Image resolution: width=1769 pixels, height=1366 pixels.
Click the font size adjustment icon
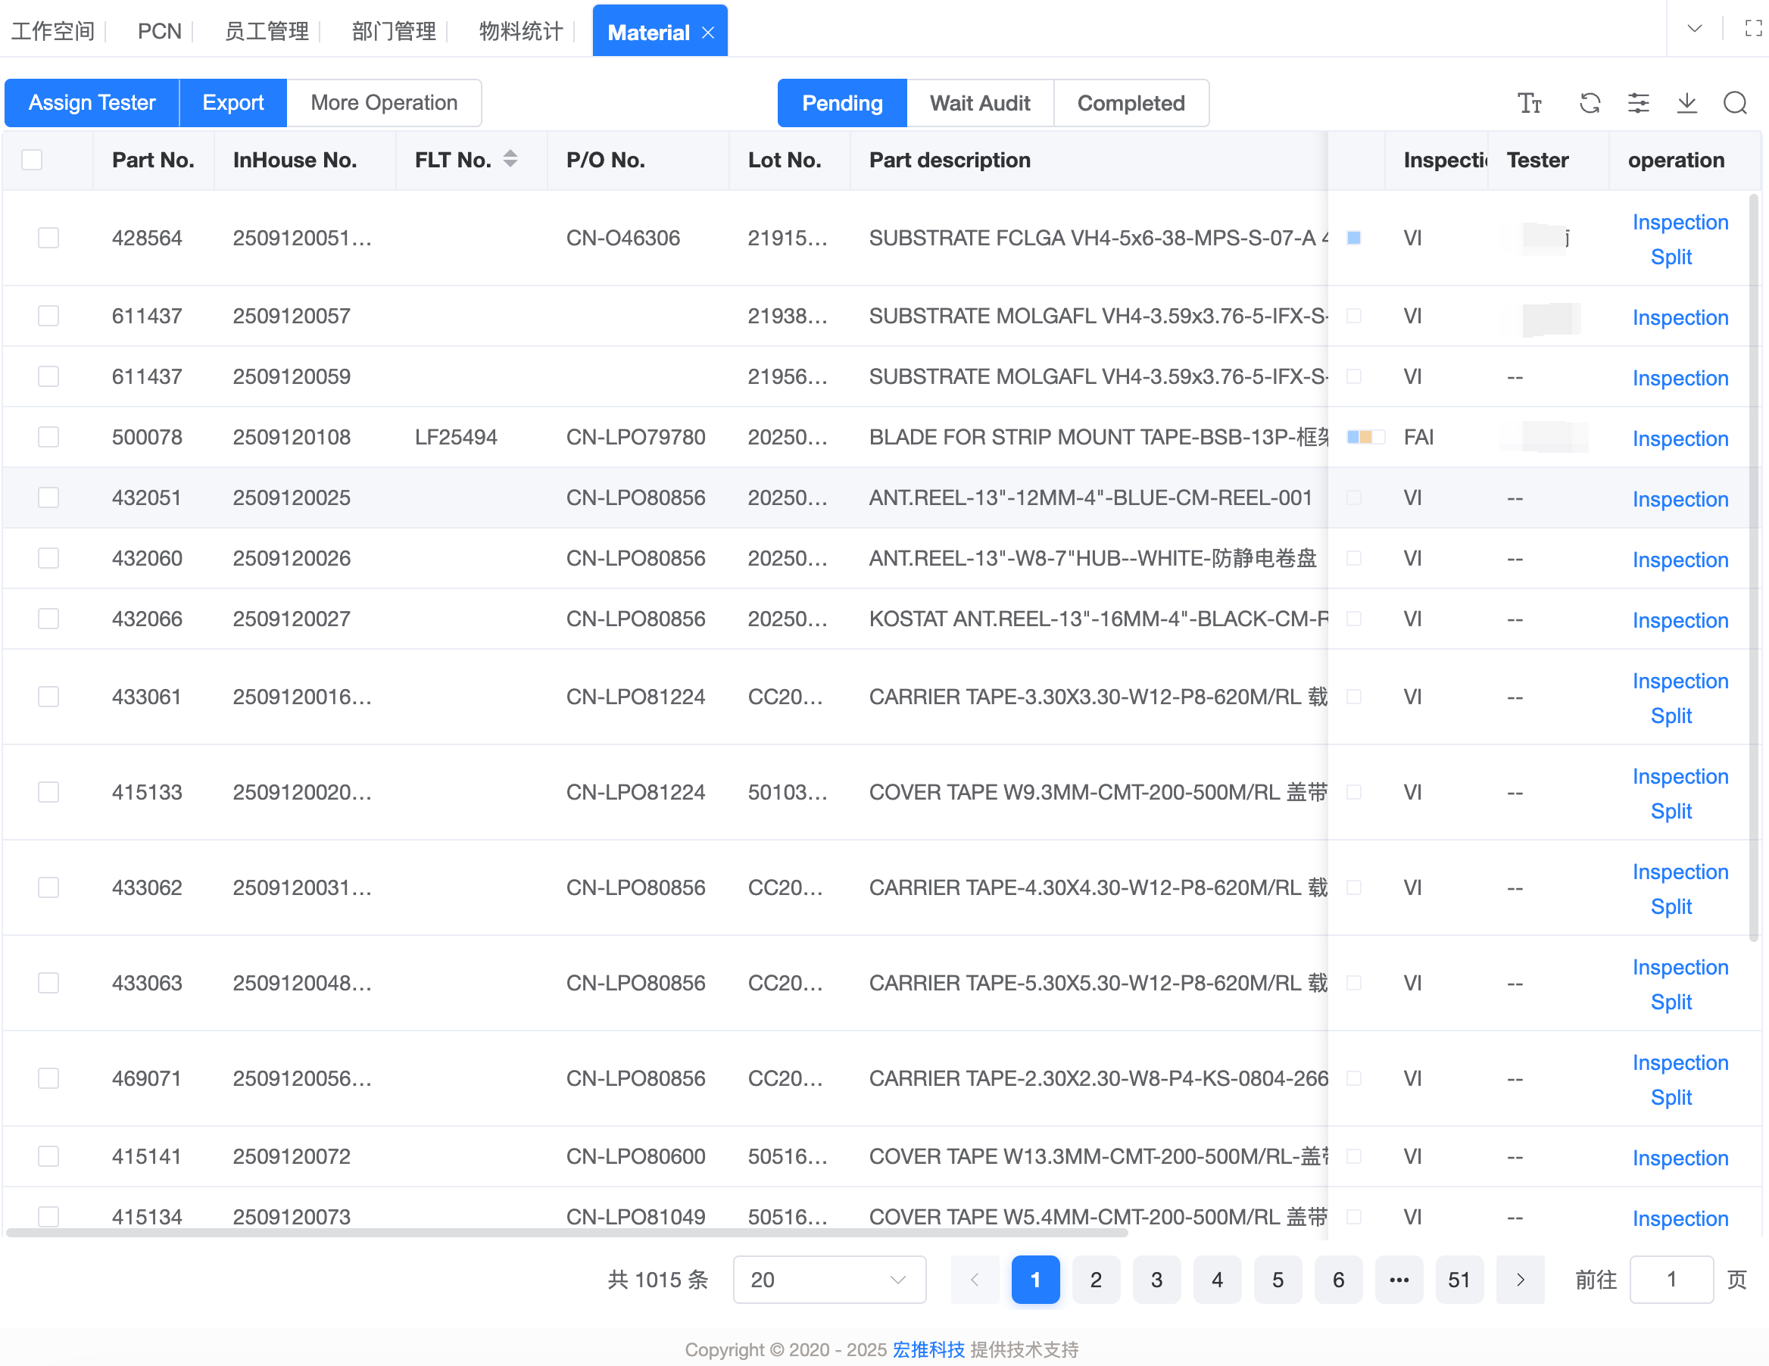click(1529, 104)
